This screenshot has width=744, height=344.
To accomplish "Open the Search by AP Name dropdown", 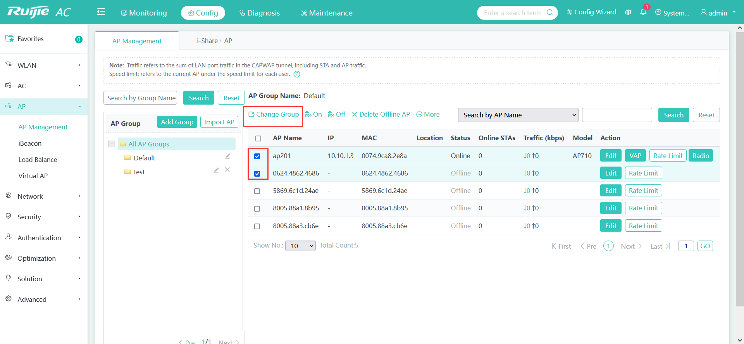I will click(518, 115).
